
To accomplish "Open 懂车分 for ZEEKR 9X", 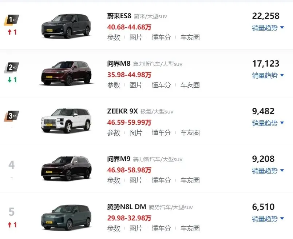I will click(161, 132).
